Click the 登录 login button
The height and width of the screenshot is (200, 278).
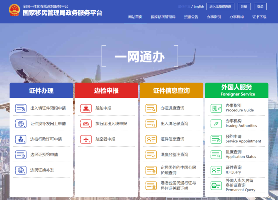coord(260,6)
